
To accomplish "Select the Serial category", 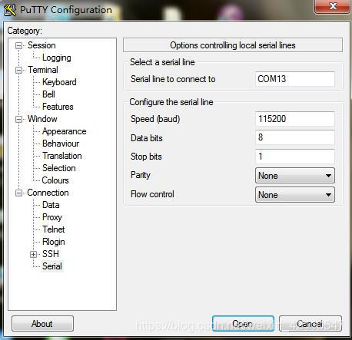I will point(52,266).
